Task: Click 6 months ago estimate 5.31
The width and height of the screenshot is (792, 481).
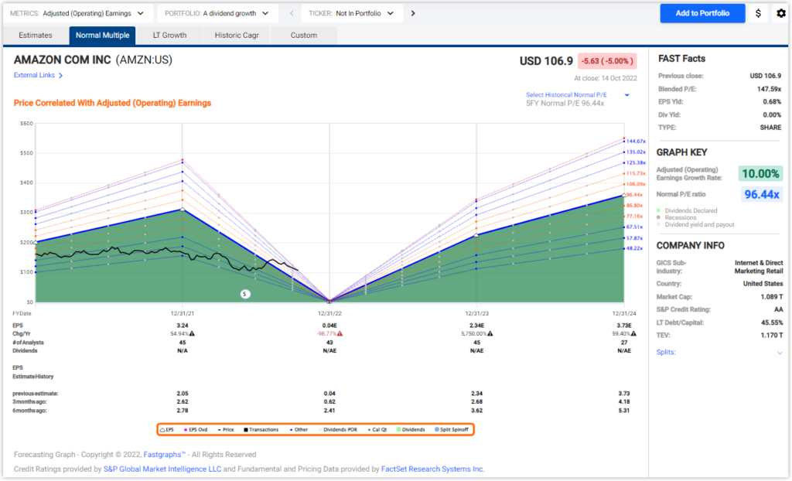Action: point(624,411)
